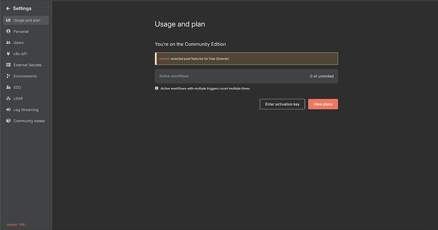Click 'You're on the Community Edition' text
Image resolution: width=438 pixels, height=230 pixels.
coord(190,44)
